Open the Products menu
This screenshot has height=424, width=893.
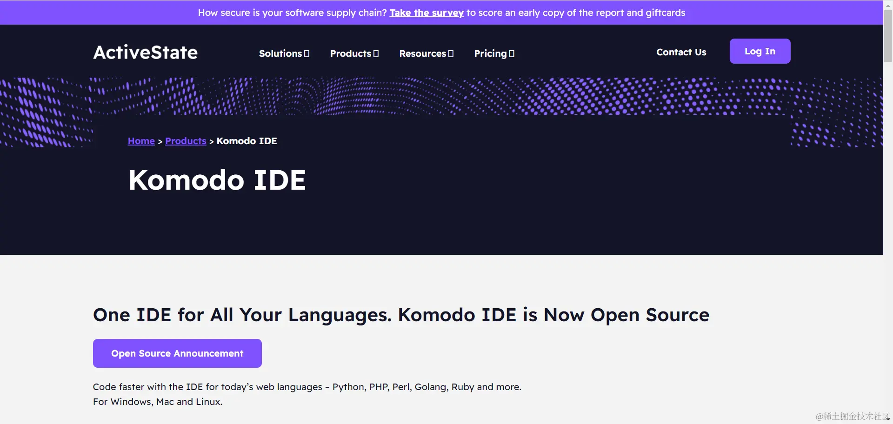click(x=354, y=53)
